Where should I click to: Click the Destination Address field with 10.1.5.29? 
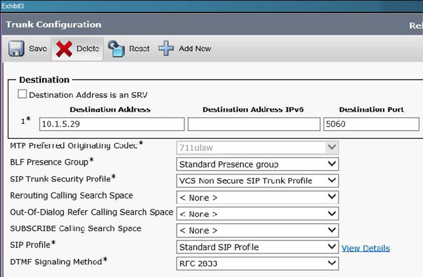(x=112, y=124)
